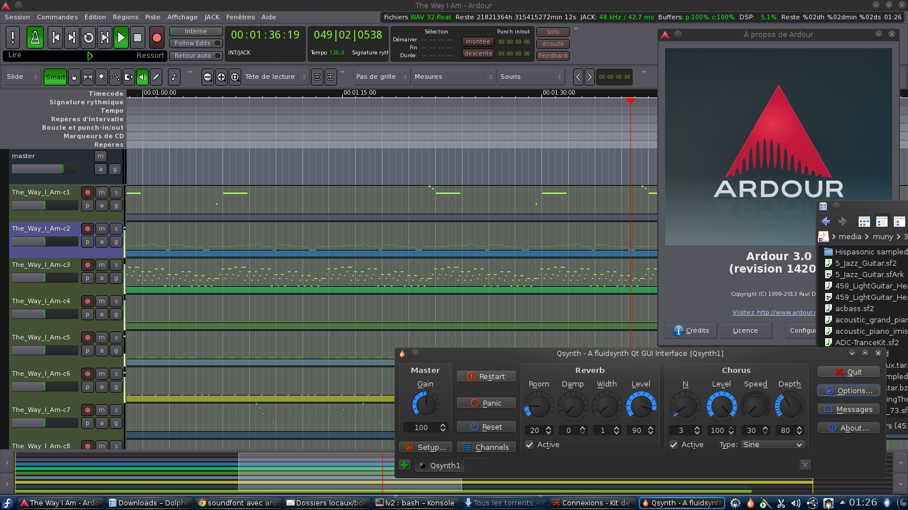Open the Édition menu
The width and height of the screenshot is (908, 510).
tap(95, 17)
